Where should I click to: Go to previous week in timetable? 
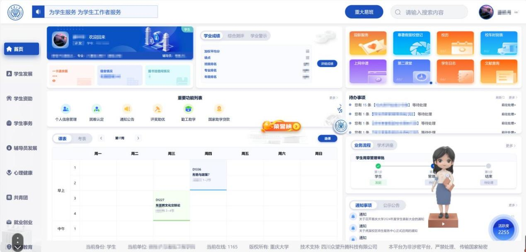pos(101,138)
